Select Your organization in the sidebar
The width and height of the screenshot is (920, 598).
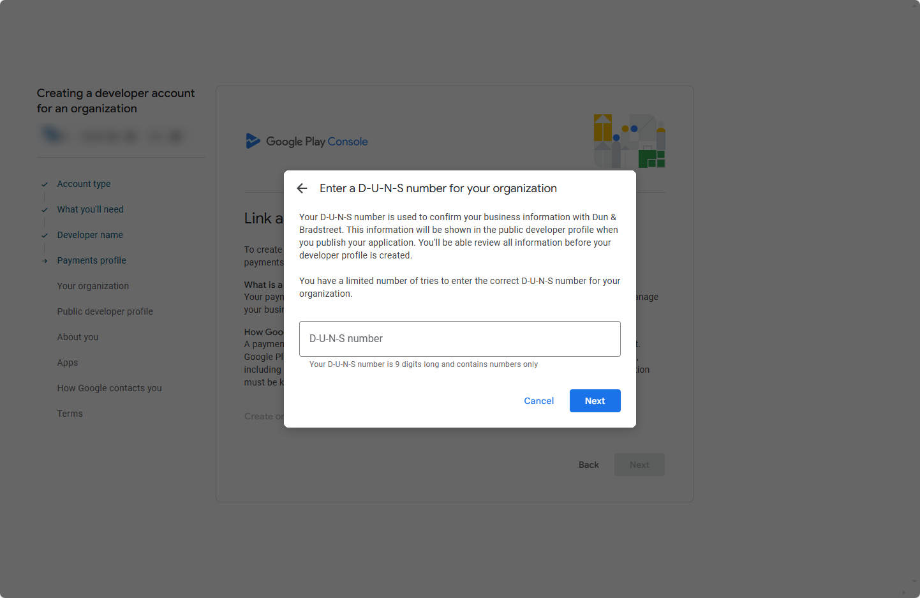(x=93, y=286)
